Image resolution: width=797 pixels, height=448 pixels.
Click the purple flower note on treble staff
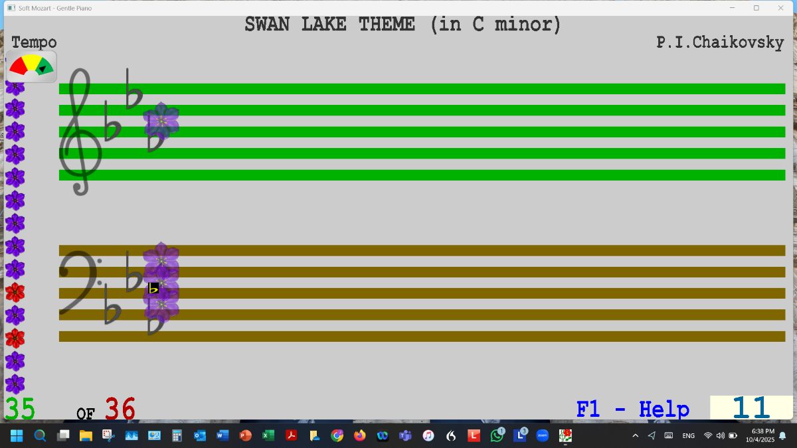161,121
